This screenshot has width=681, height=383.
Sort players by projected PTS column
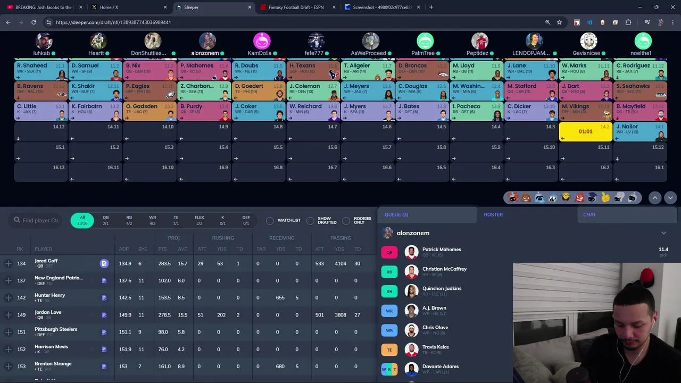[162, 249]
